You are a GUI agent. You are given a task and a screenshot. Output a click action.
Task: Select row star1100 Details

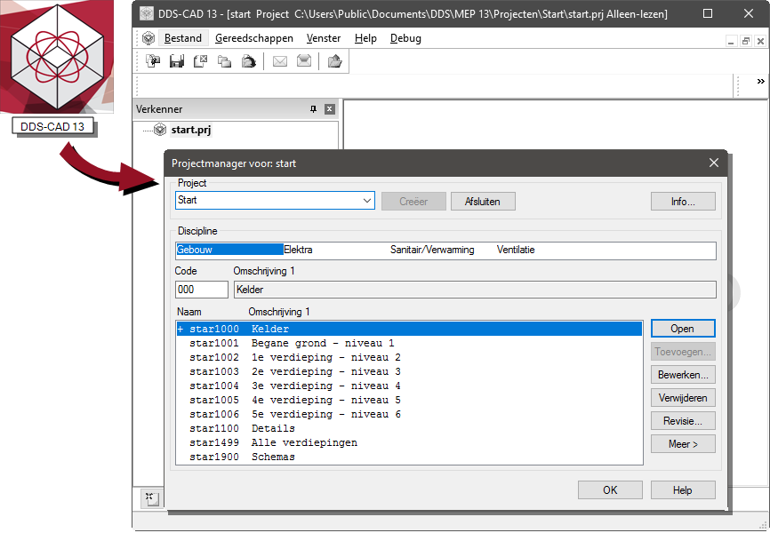pyautogui.click(x=409, y=428)
